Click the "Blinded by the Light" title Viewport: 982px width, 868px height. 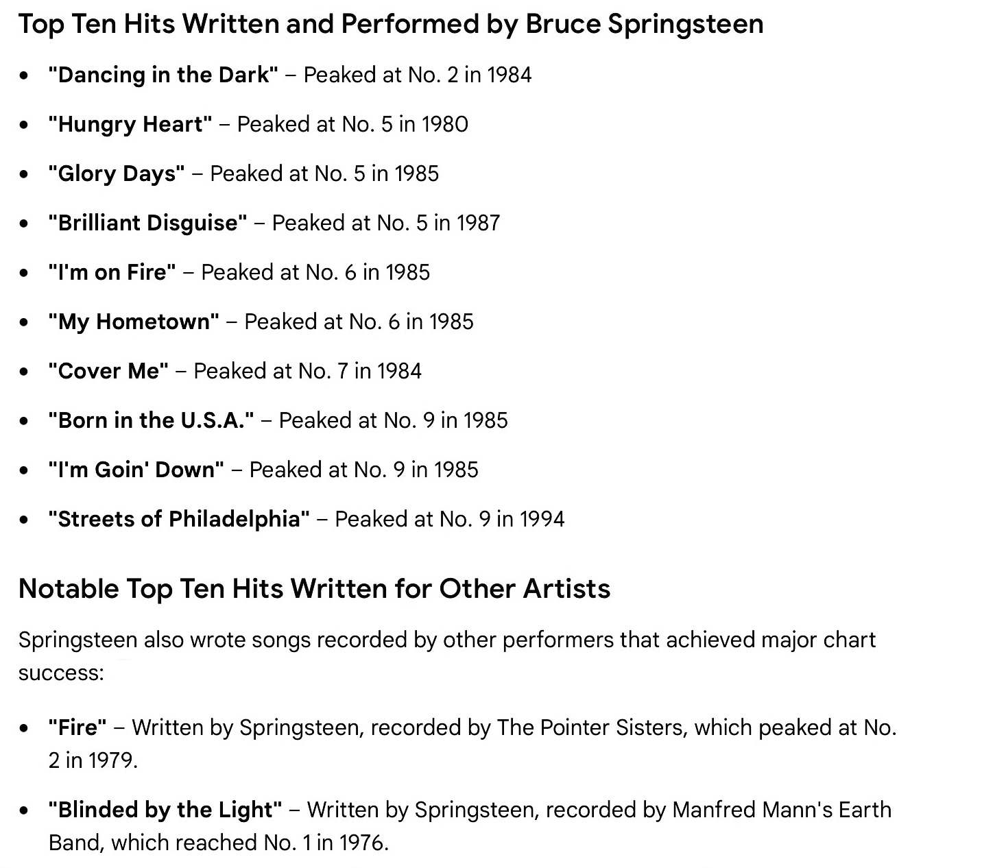click(165, 810)
